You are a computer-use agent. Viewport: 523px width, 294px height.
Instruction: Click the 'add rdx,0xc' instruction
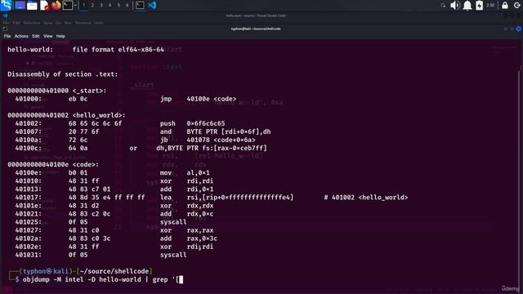pos(187,214)
